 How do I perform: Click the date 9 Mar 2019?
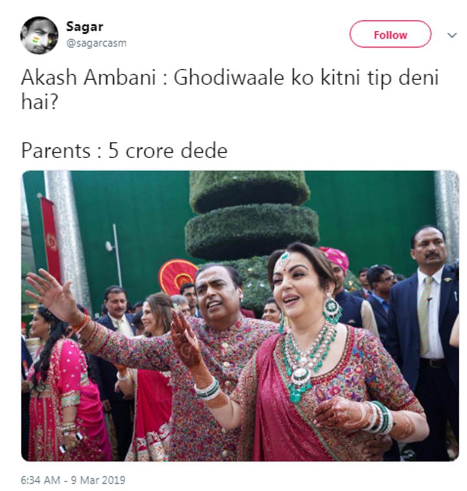tap(98, 480)
